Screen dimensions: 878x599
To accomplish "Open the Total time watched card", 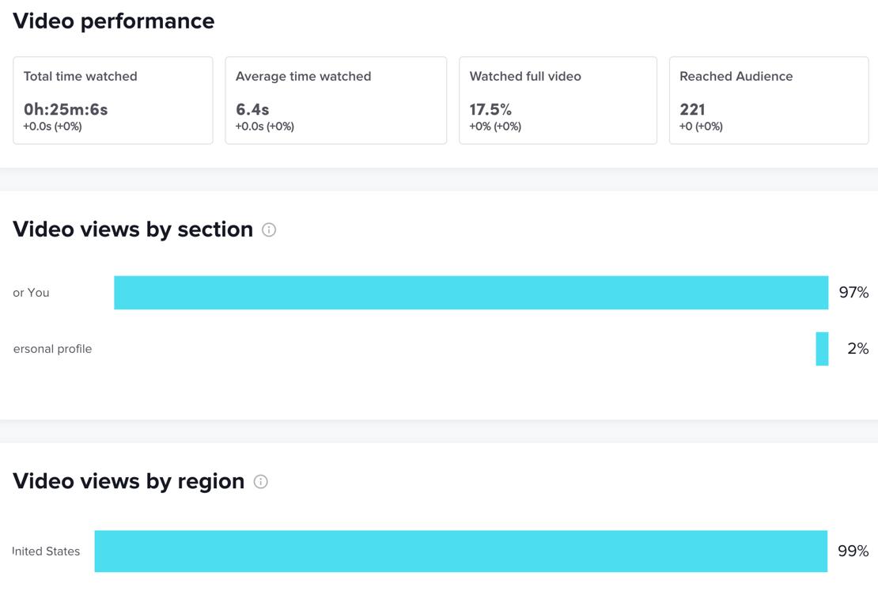I will [x=113, y=100].
